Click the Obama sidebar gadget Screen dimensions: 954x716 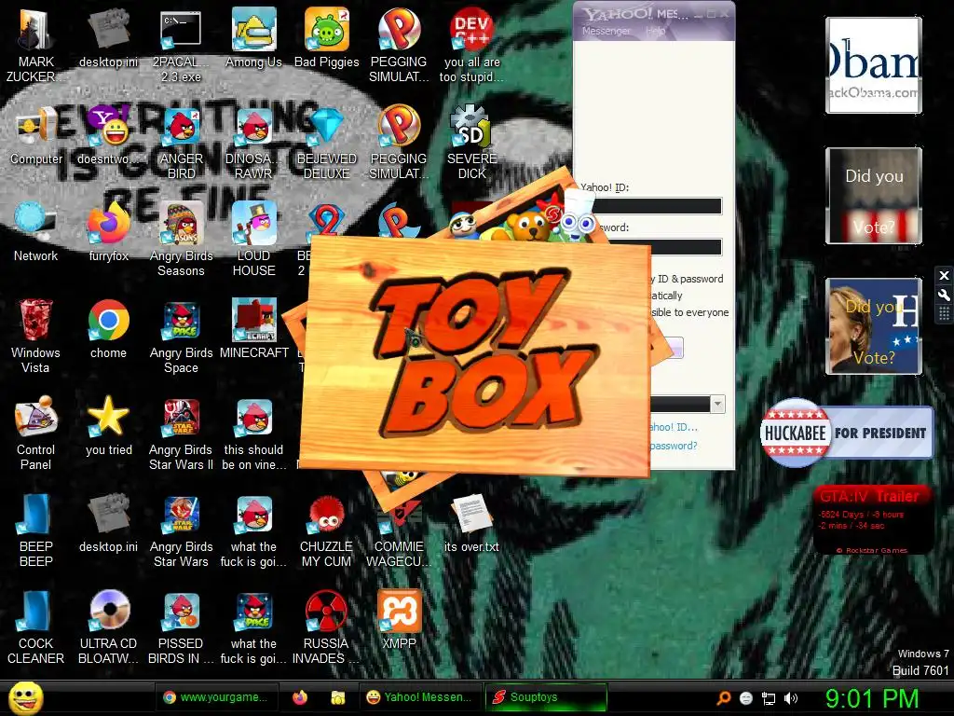pyautogui.click(x=874, y=65)
